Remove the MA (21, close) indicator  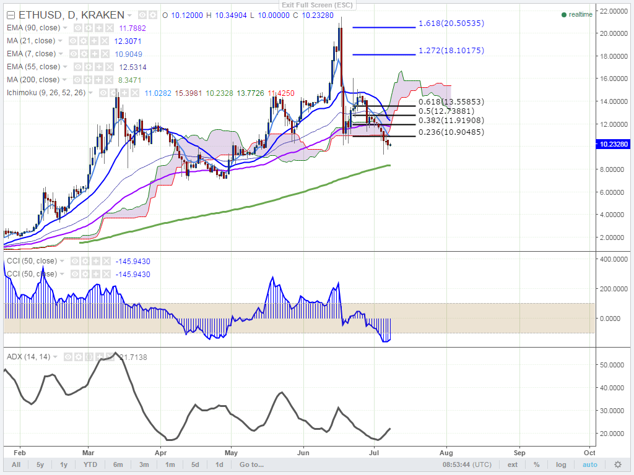(105, 41)
